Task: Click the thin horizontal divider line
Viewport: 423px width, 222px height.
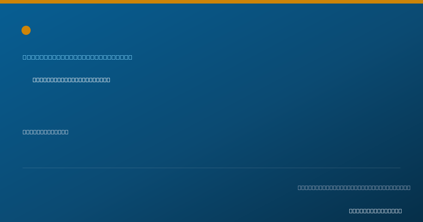Action: [211, 168]
